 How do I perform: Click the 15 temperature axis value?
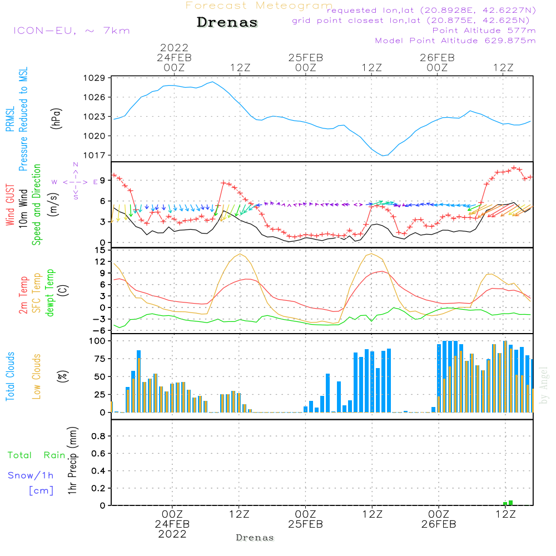pos(101,250)
